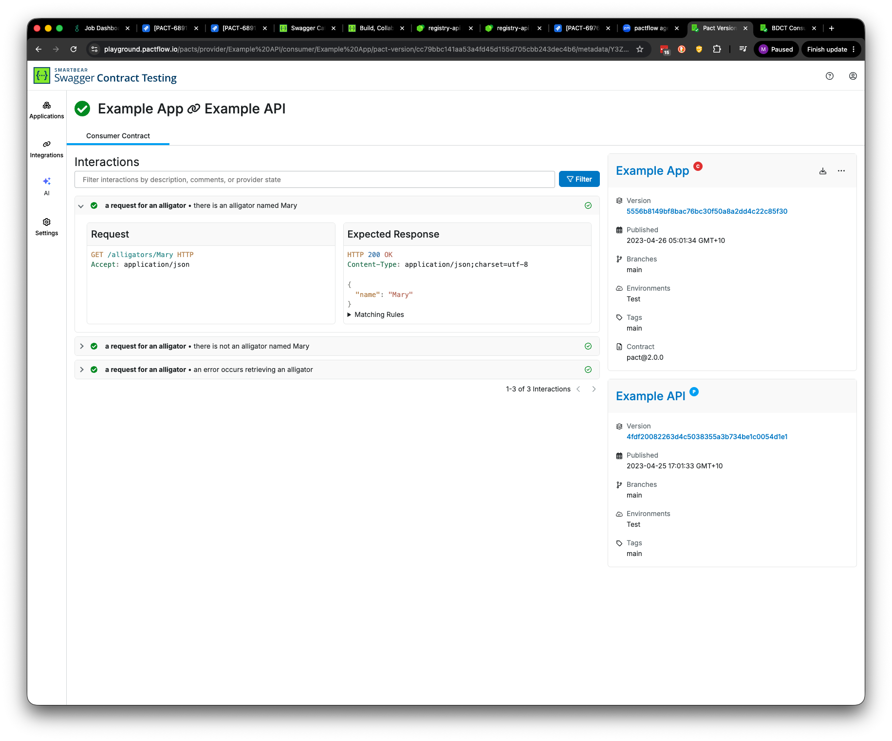Click the 'pact@2.0.0' contract value
892x741 pixels.
point(645,357)
